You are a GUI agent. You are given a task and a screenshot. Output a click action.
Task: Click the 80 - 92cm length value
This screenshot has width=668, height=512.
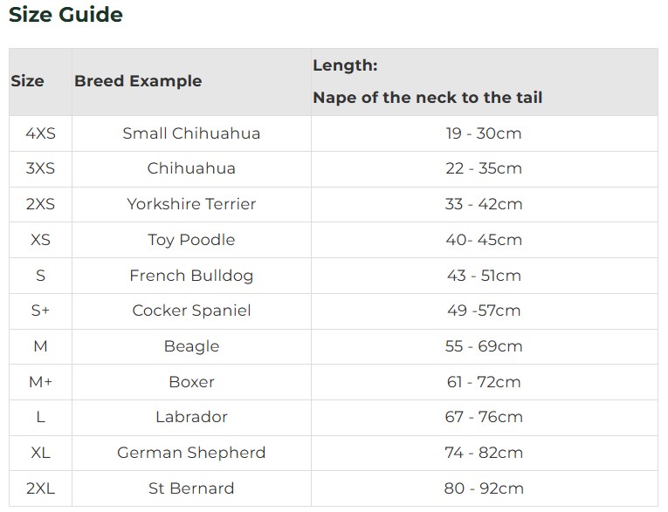pos(484,488)
